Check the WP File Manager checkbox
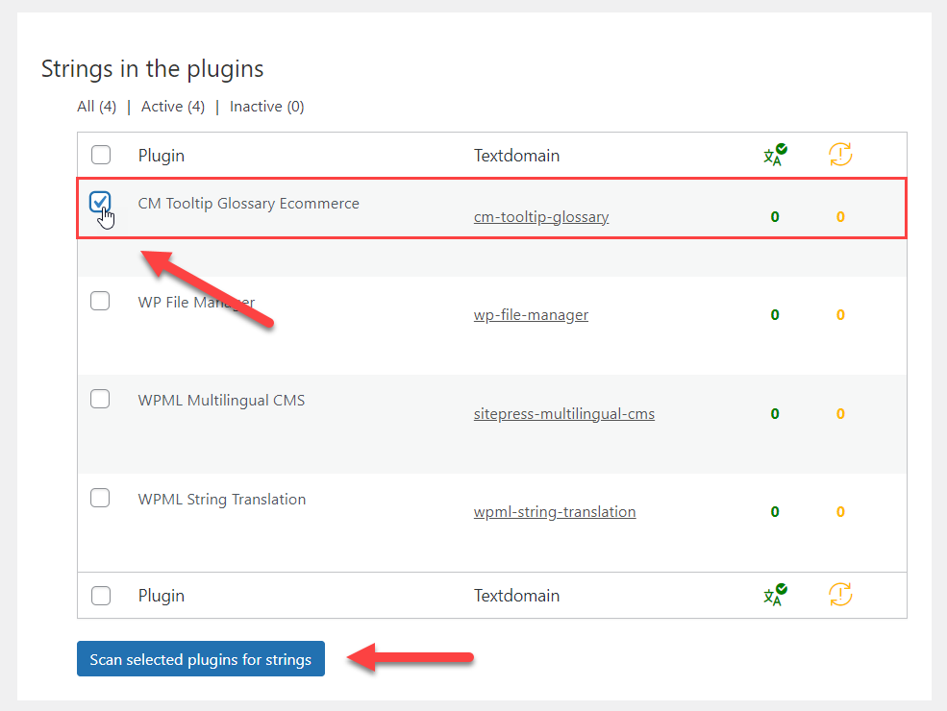This screenshot has height=711, width=947. point(100,301)
